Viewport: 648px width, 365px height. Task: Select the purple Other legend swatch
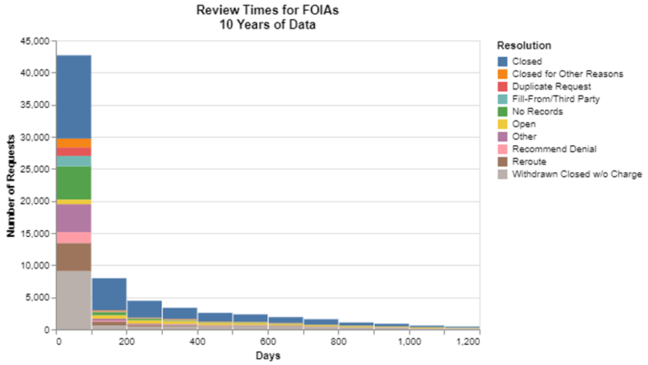(x=502, y=137)
